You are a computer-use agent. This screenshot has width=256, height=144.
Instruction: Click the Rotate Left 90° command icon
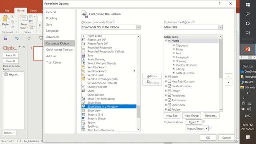coord(84,40)
